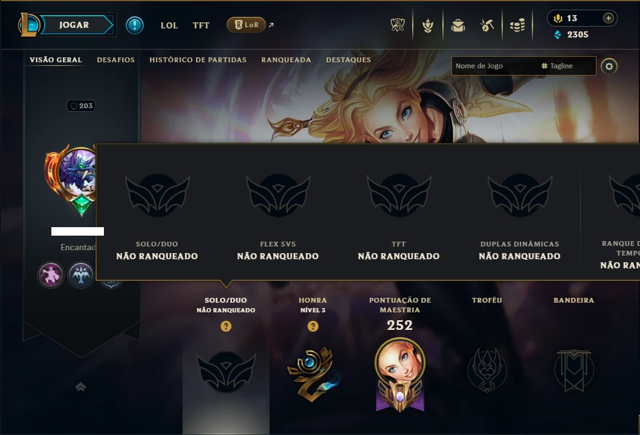Click the Lux mastery score emblem
Screen dimensions: 640x435
(x=399, y=374)
